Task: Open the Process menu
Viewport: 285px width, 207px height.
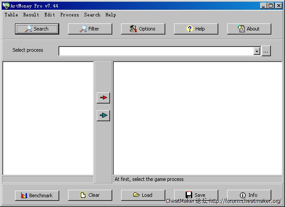Action: point(69,15)
